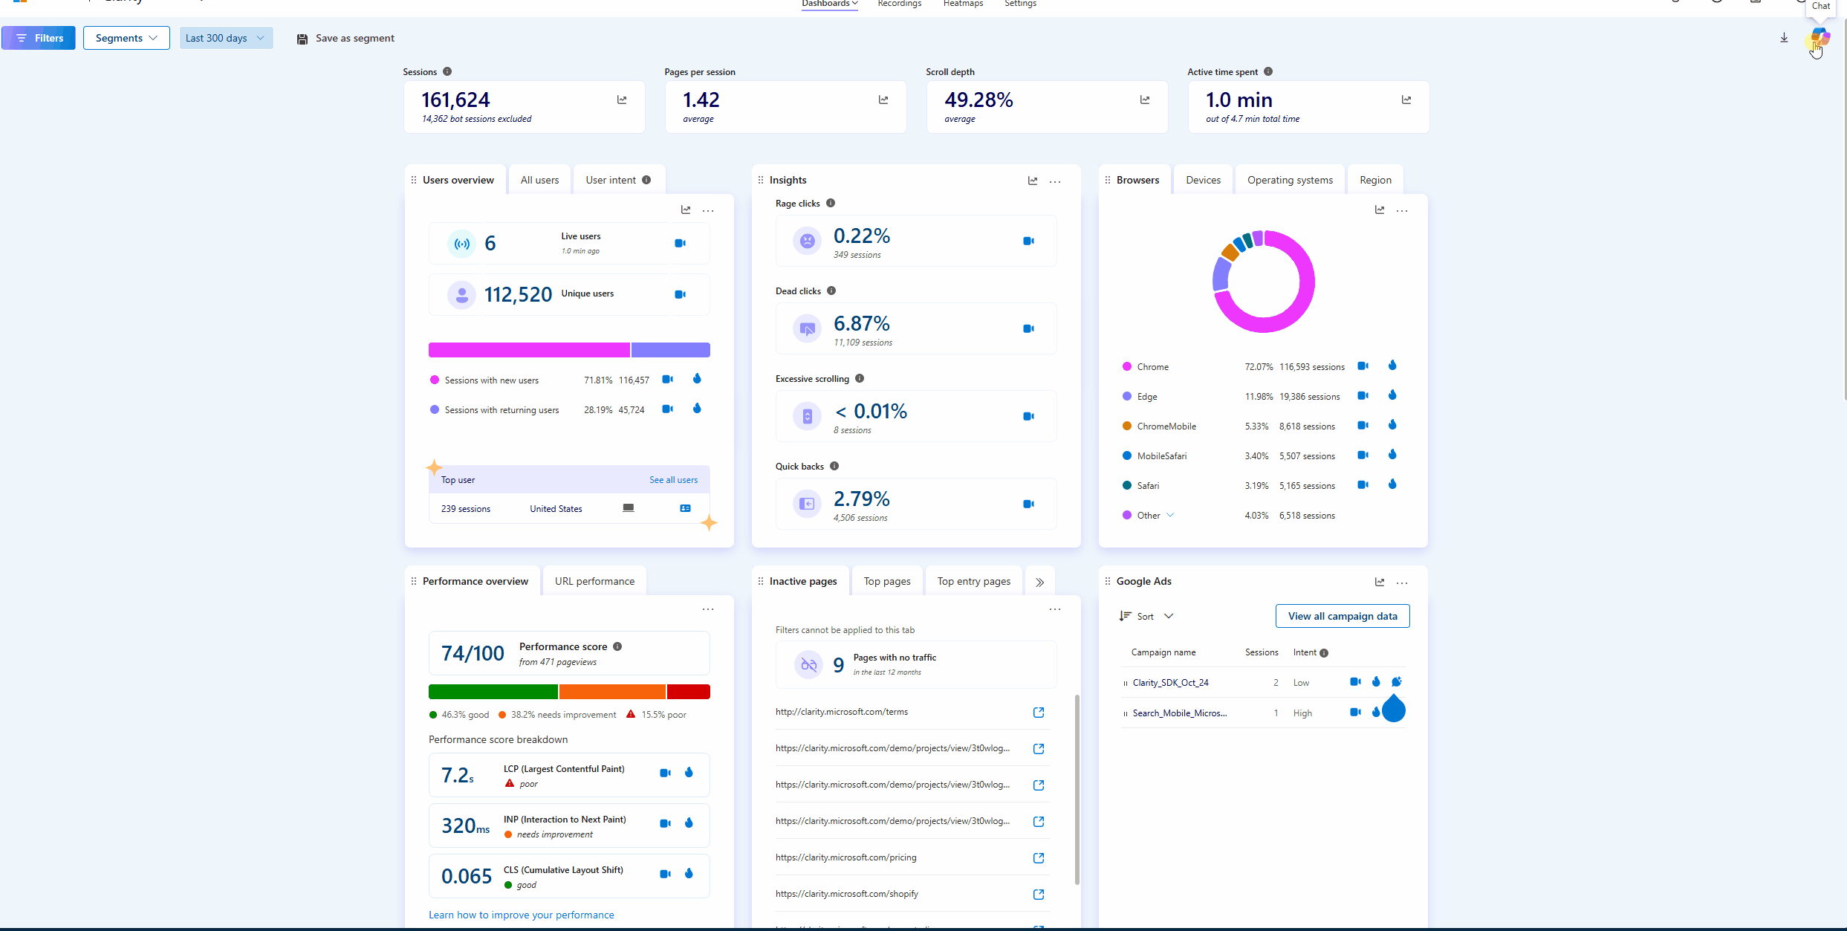Viewport: 1847px width, 931px height.
Task: View recordings for Excessive scrolling
Action: [x=1028, y=416]
